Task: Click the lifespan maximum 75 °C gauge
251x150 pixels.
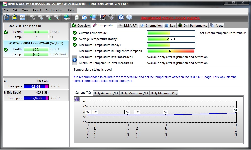Action: (171, 51)
